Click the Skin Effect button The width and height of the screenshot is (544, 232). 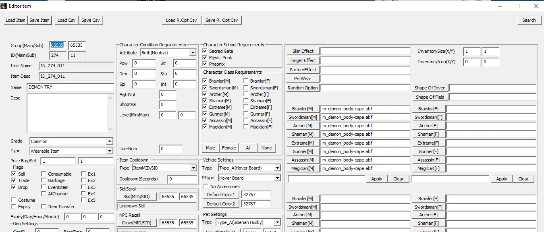303,51
